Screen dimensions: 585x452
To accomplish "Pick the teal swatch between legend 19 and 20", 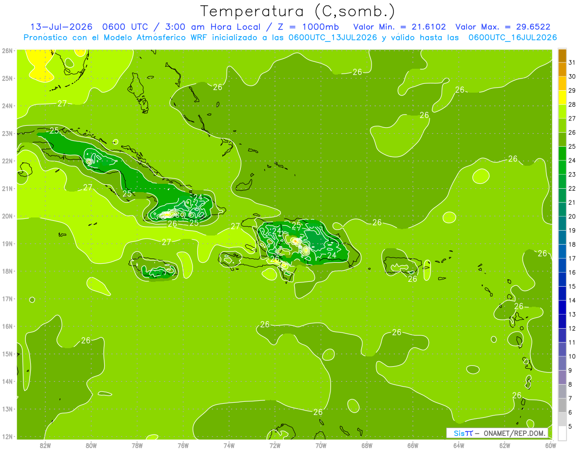I will pos(562,224).
